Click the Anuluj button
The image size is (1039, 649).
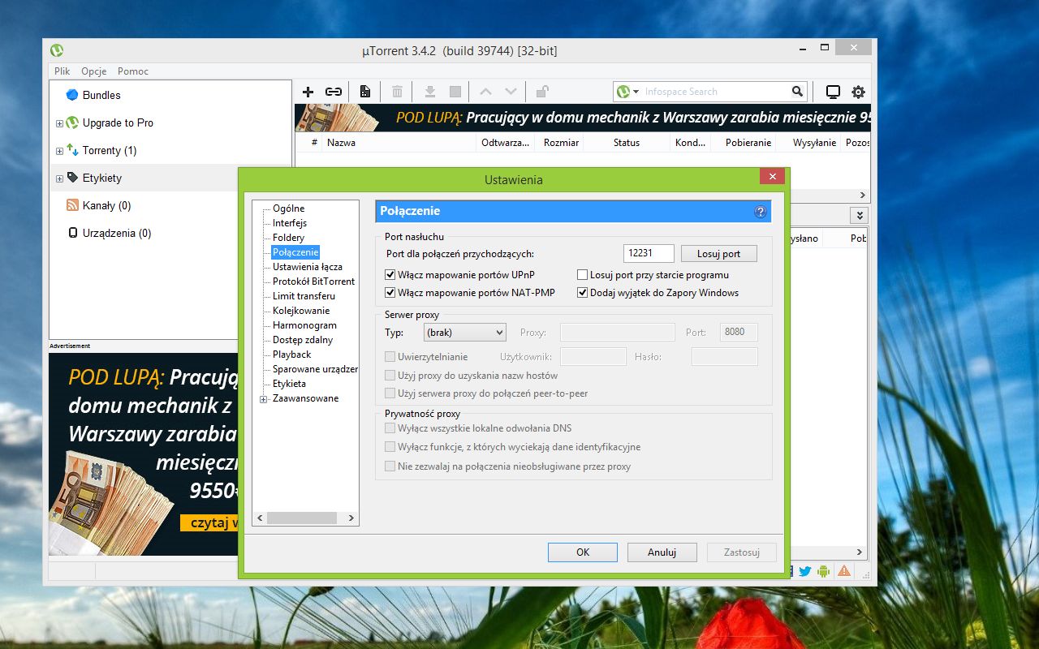(662, 552)
